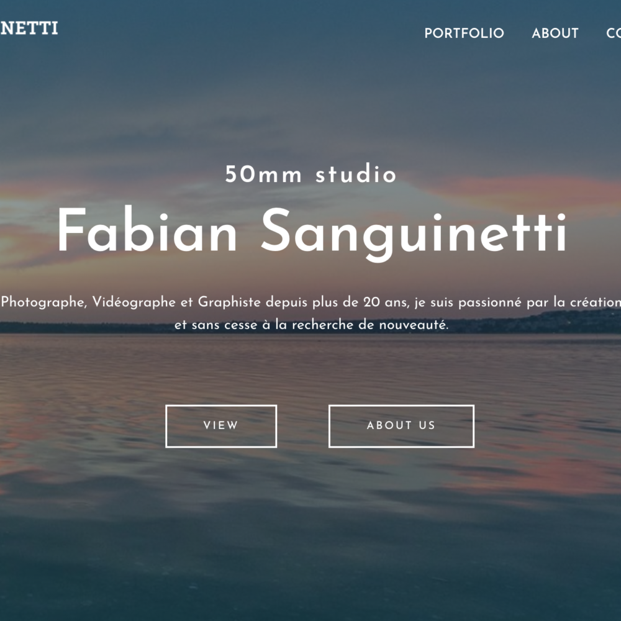This screenshot has width=621, height=621.
Task: Click the word "recherche" in the second line
Action: [x=322, y=325]
